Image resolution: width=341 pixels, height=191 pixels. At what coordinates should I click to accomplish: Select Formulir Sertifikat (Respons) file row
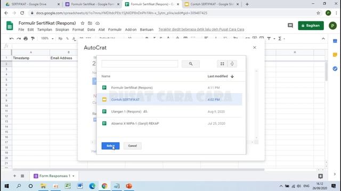point(169,88)
